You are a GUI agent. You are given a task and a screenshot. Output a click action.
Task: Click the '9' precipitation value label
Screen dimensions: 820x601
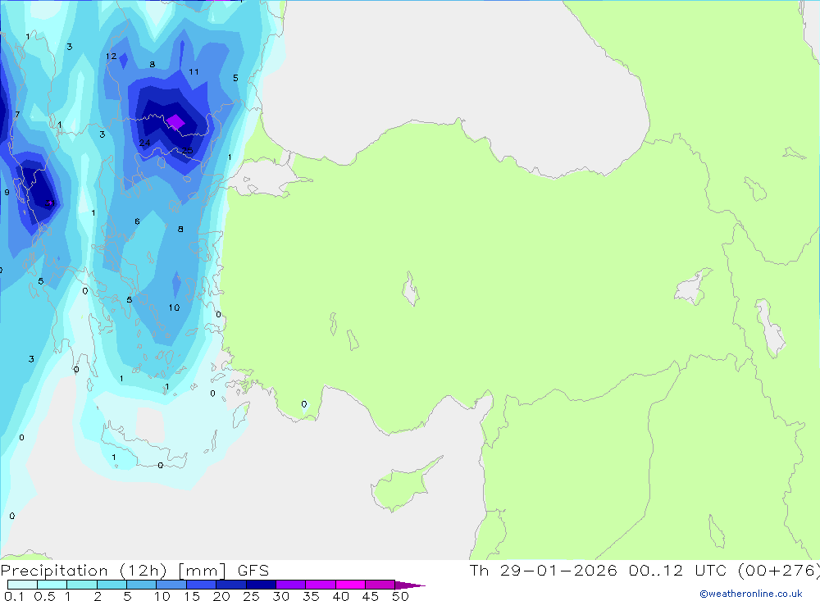pyautogui.click(x=7, y=193)
